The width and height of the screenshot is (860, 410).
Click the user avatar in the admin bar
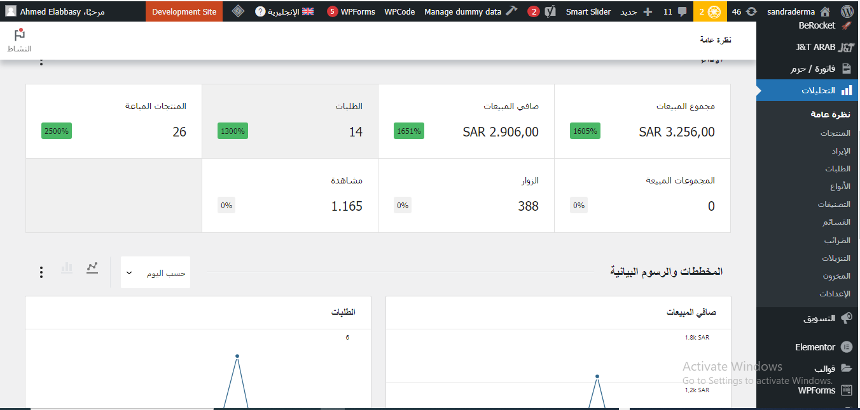point(11,11)
